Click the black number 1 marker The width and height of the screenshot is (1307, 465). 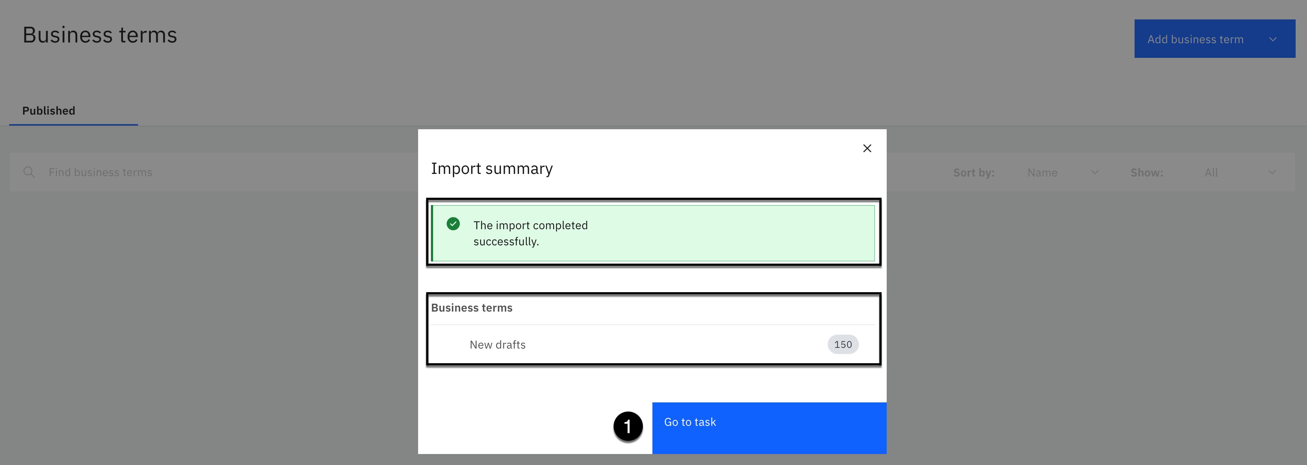pyautogui.click(x=628, y=427)
